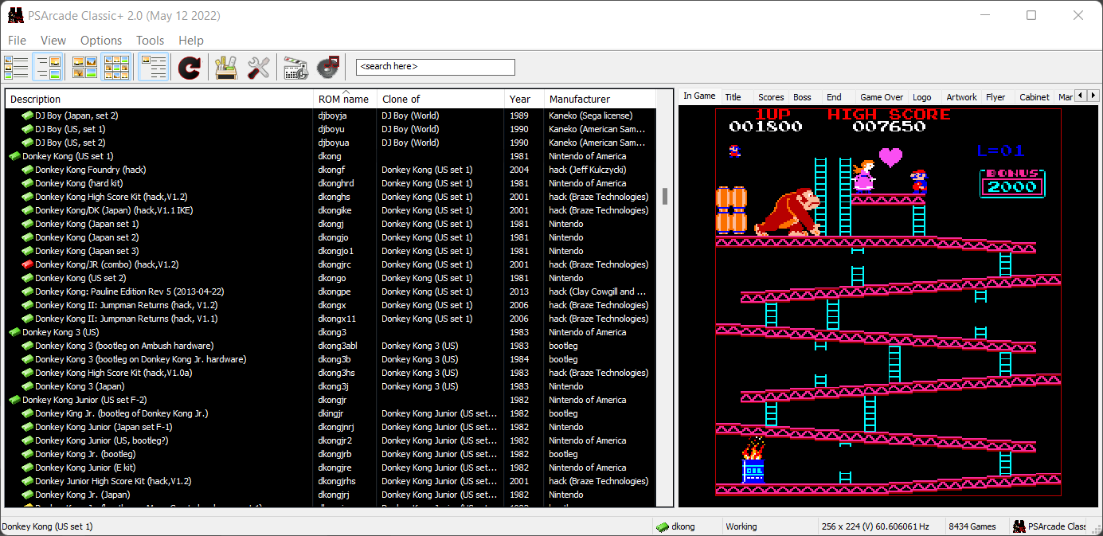Sort by the Year column header
Screen dimensions: 1103x536
(524, 99)
